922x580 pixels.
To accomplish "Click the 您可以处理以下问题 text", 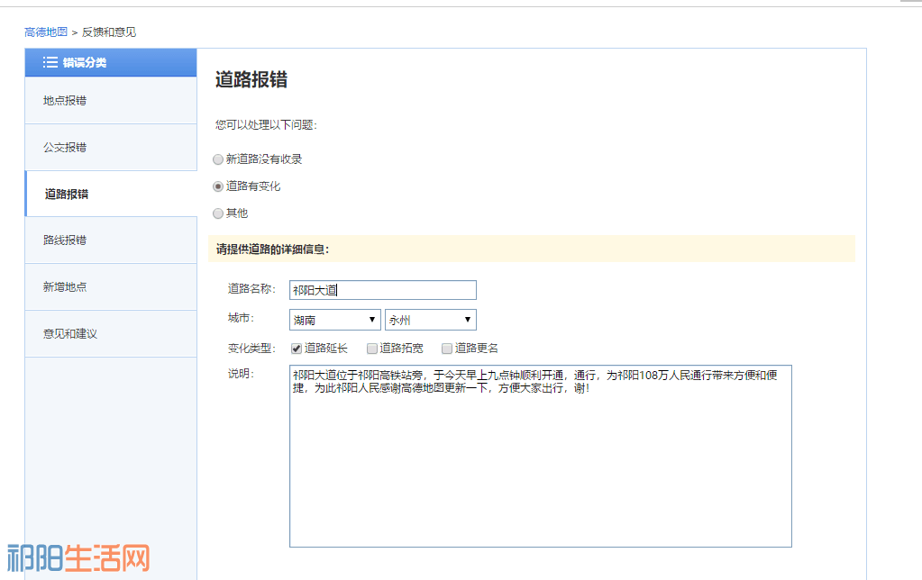I will coord(266,124).
